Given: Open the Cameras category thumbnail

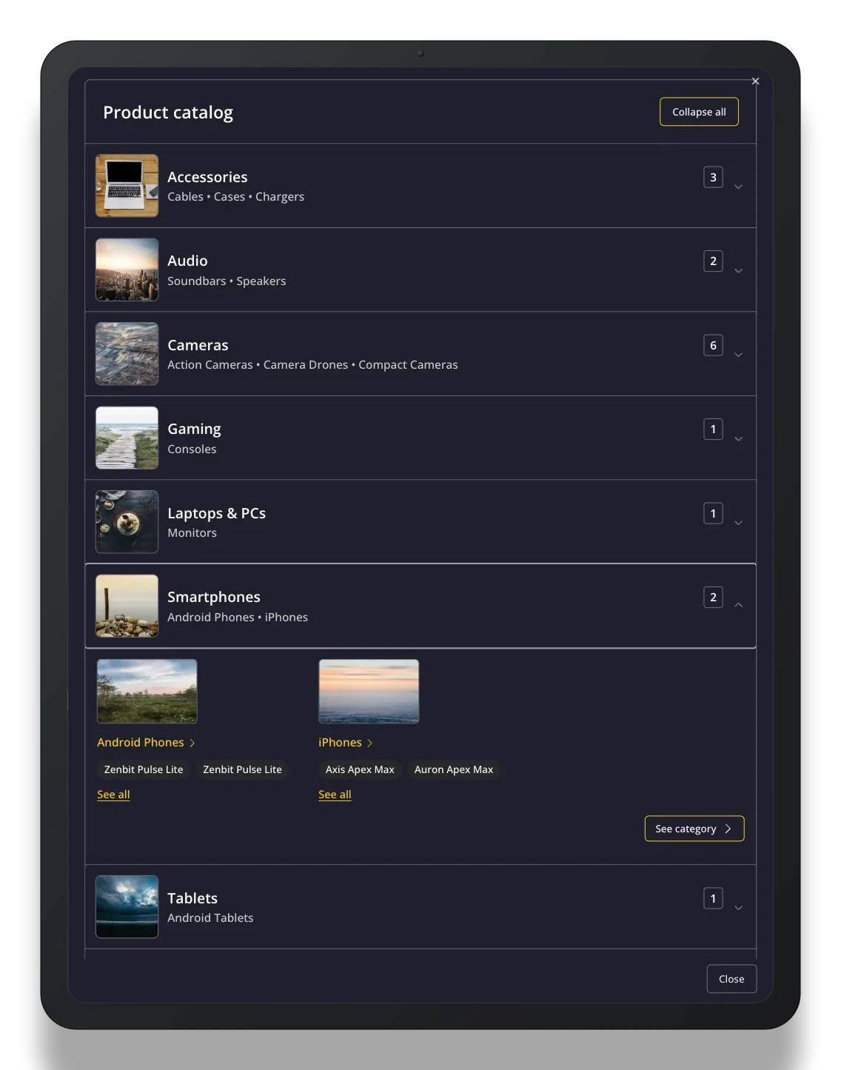Looking at the screenshot, I should (127, 354).
